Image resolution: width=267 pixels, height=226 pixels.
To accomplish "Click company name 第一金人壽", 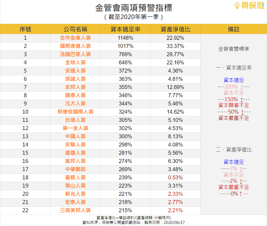I will (x=75, y=128).
